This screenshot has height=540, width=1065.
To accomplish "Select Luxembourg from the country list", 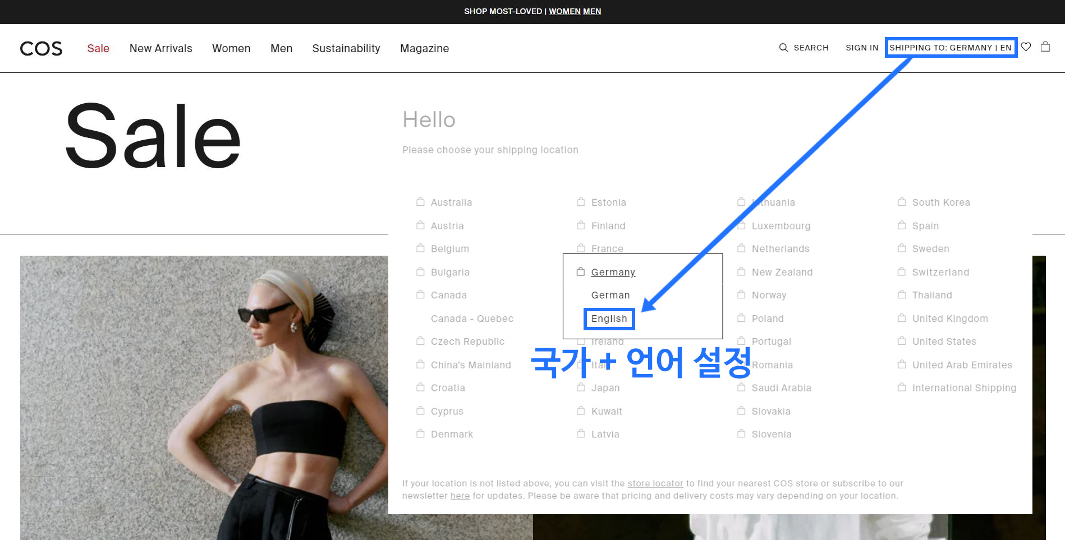I will (x=781, y=226).
